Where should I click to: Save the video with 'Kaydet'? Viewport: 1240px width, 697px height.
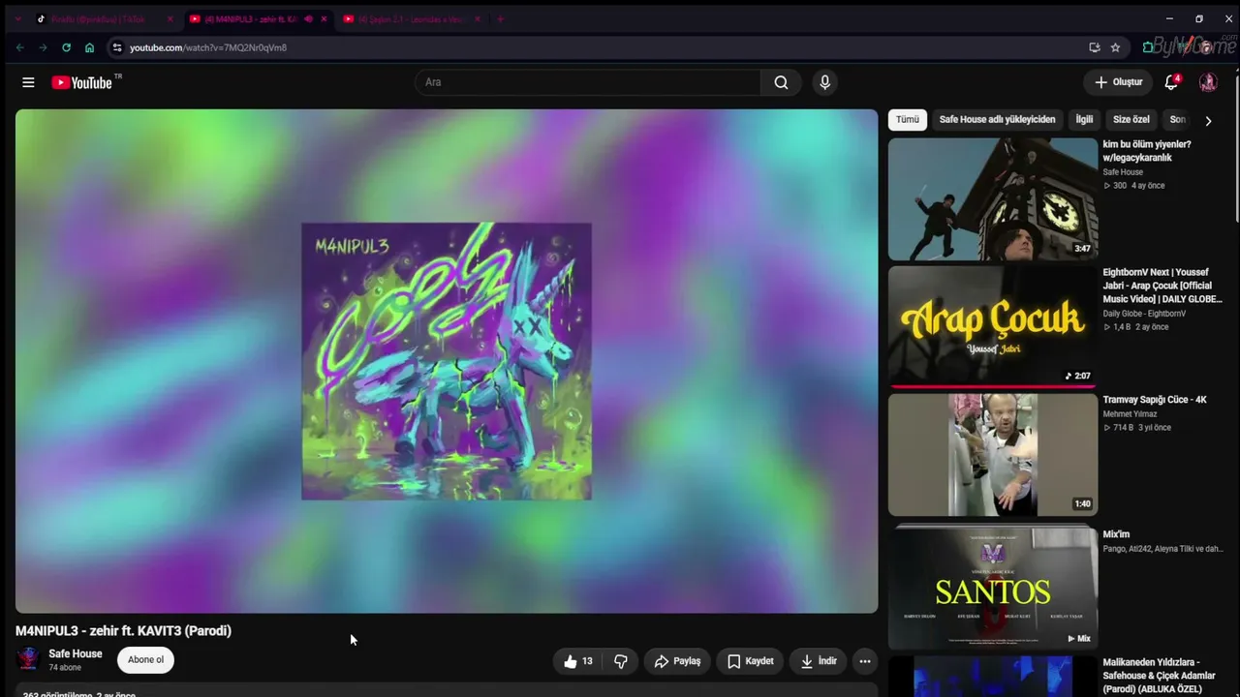point(750,661)
